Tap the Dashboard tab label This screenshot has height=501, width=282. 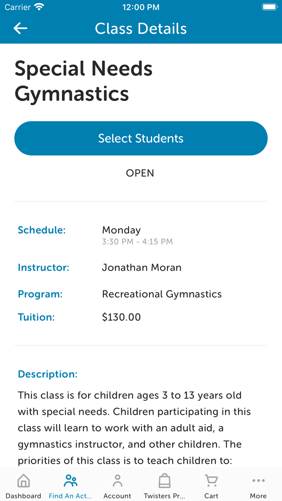23,496
